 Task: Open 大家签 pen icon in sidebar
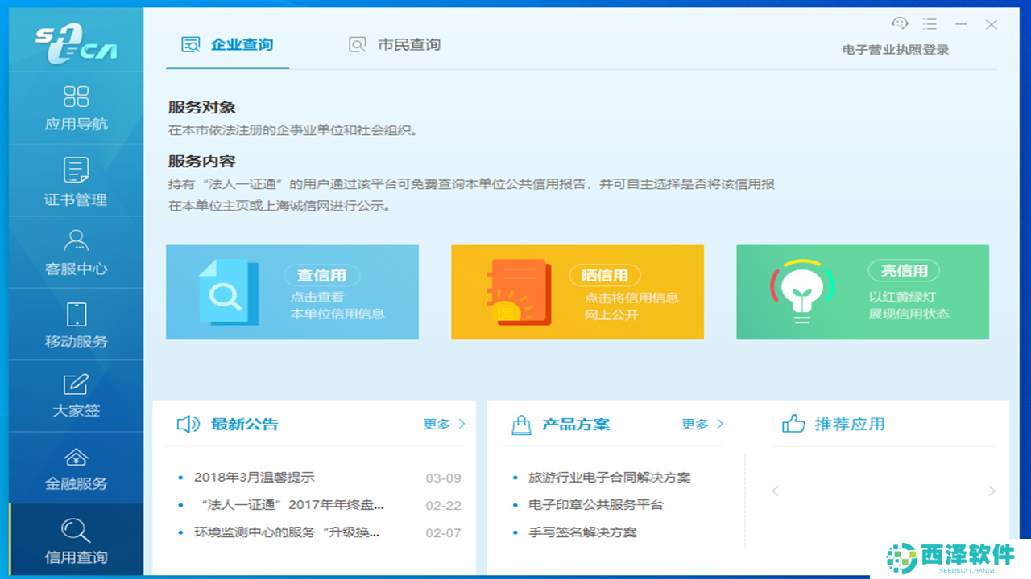point(76,384)
